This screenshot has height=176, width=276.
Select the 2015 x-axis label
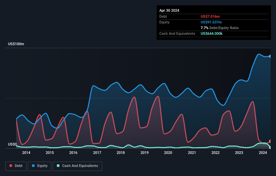coord(50,153)
